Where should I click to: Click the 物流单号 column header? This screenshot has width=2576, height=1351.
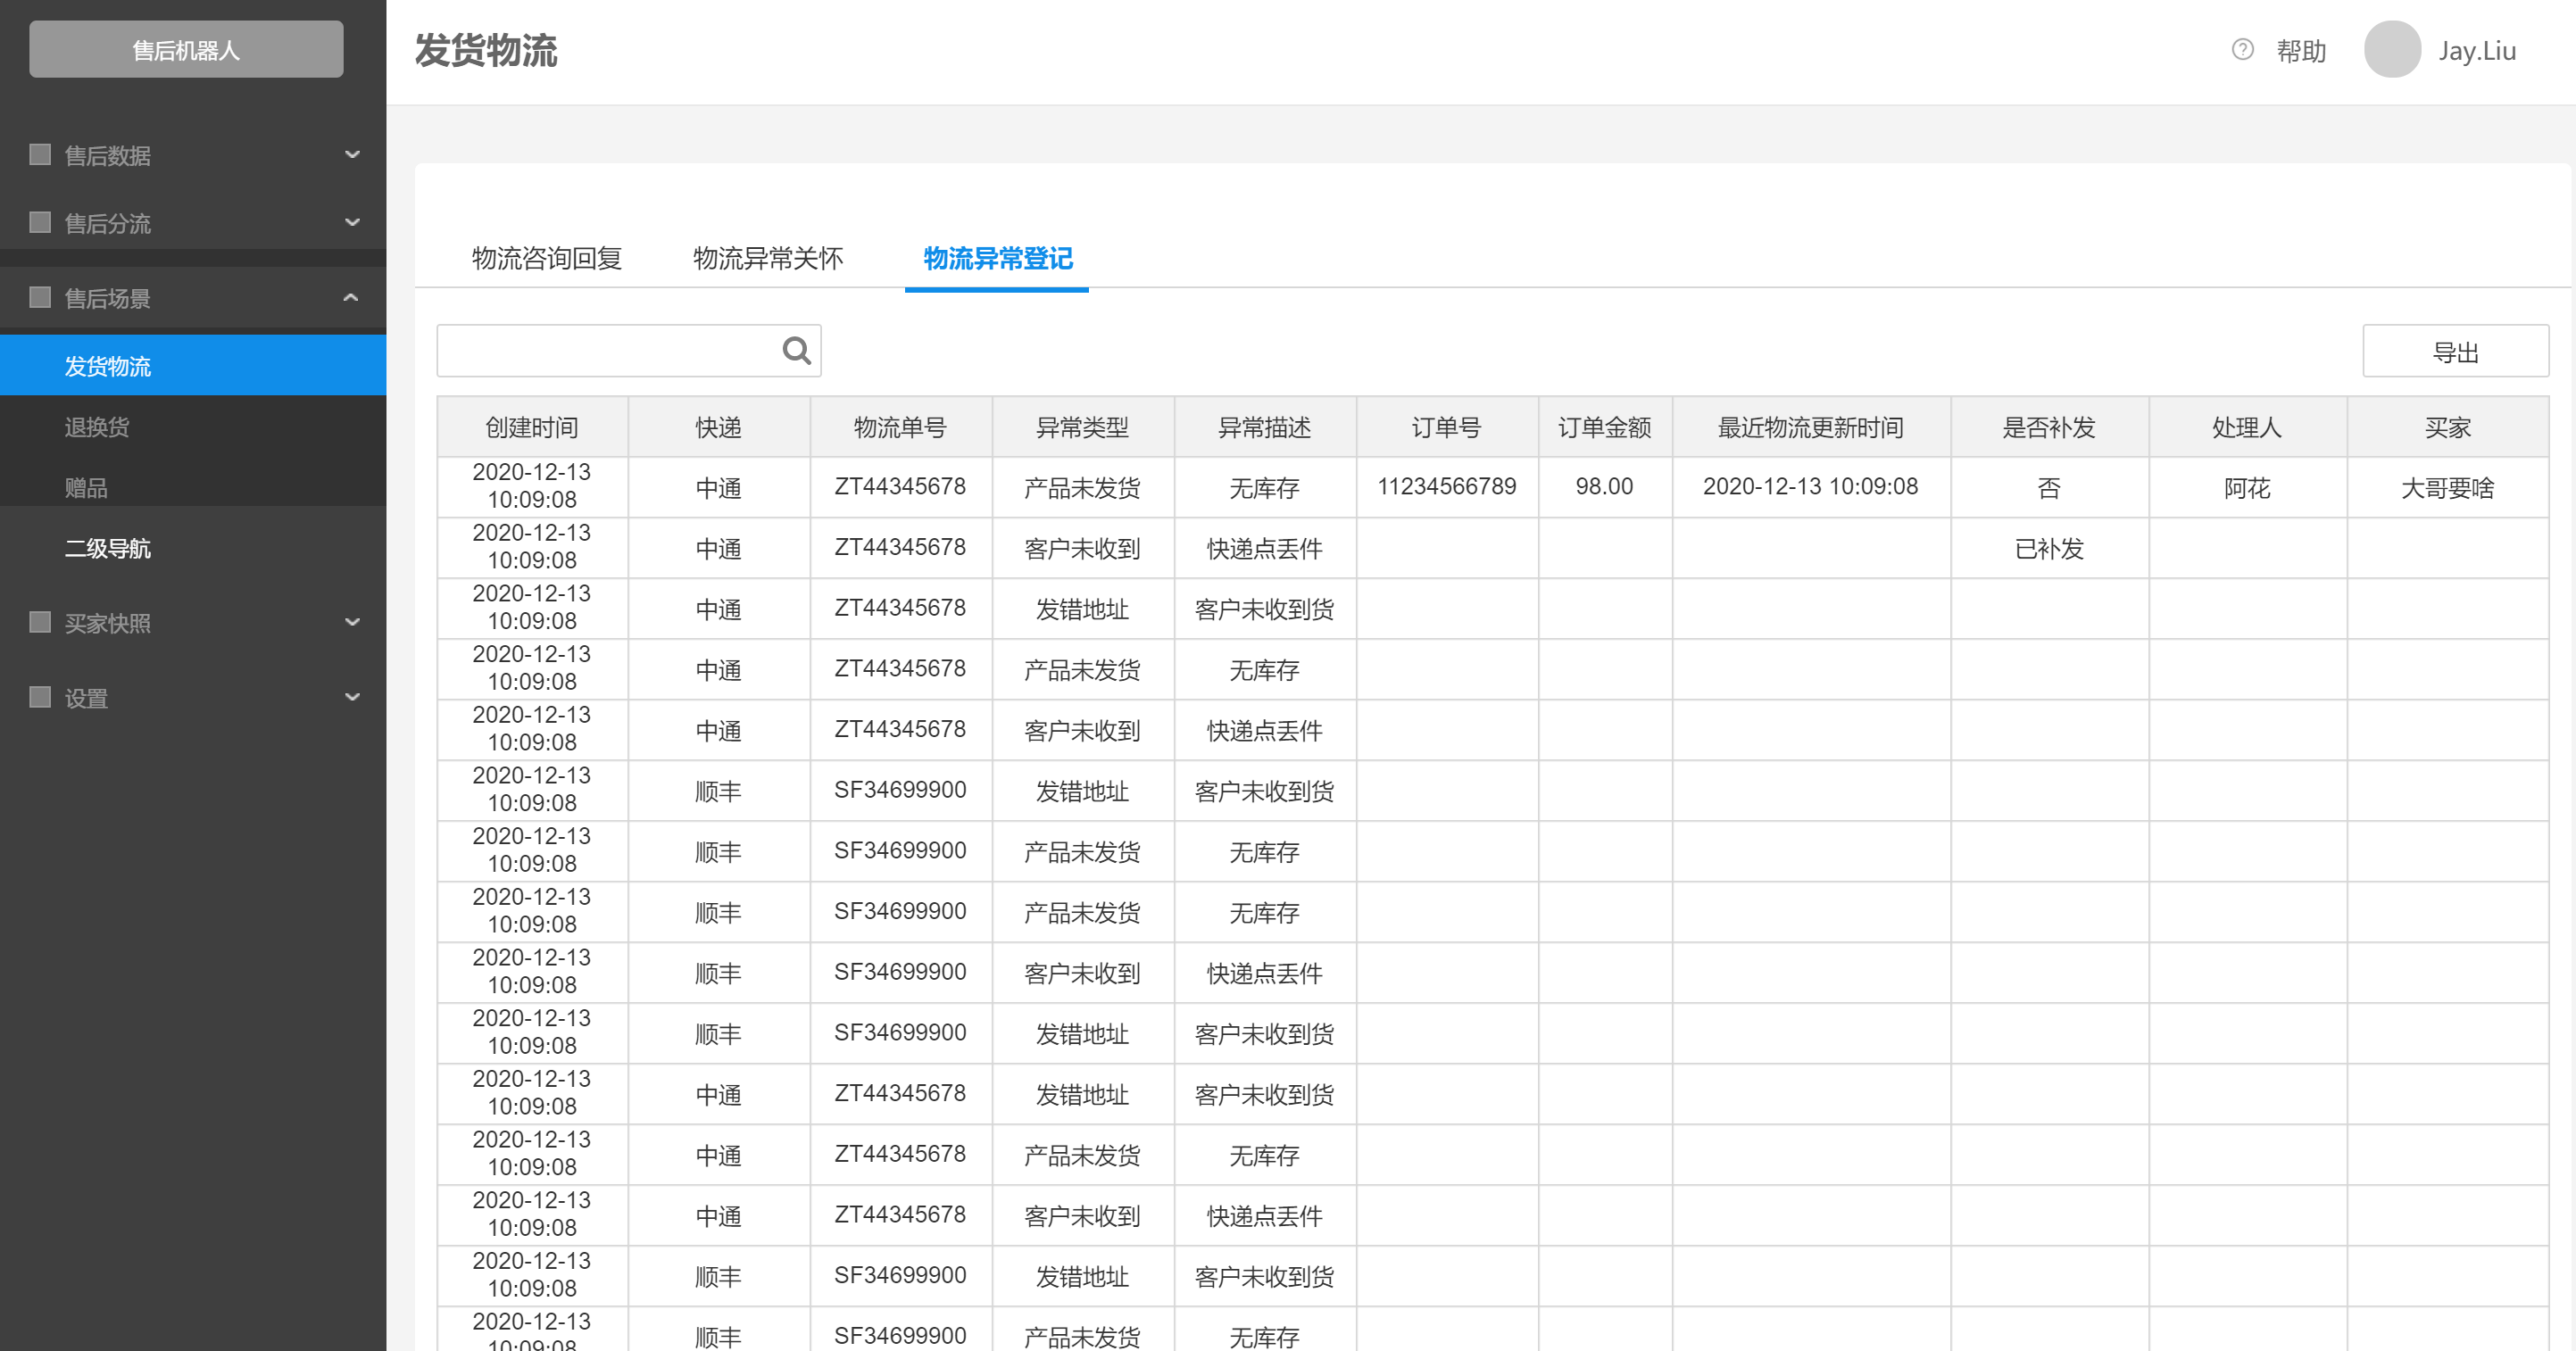[900, 427]
